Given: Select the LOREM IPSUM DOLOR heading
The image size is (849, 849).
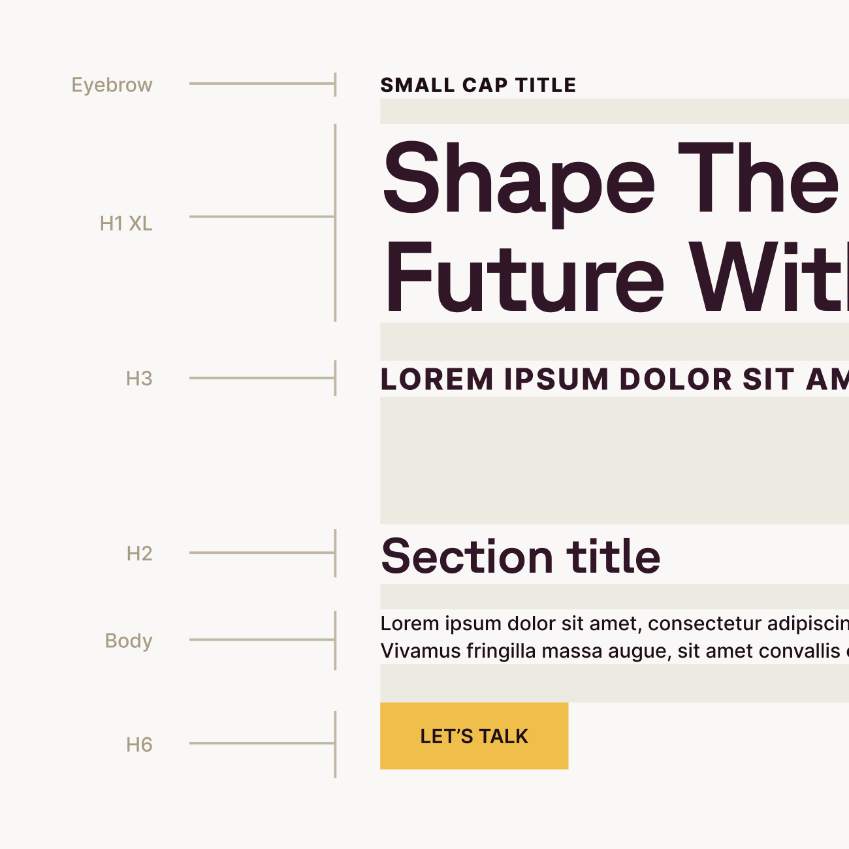Looking at the screenshot, I should tap(614, 379).
